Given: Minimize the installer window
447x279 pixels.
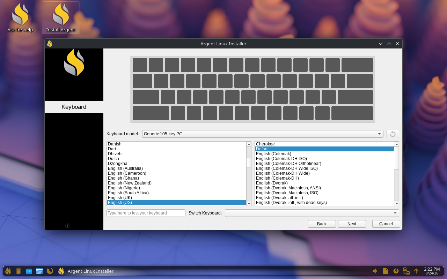Looking at the screenshot, I should pyautogui.click(x=381, y=44).
